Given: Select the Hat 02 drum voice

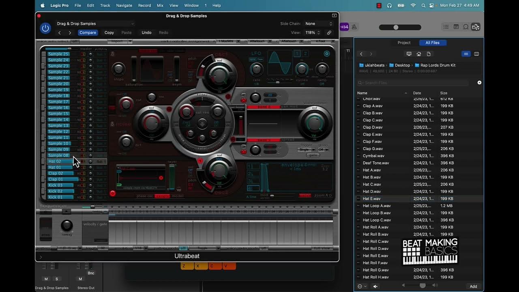Looking at the screenshot, I should coord(60,161).
